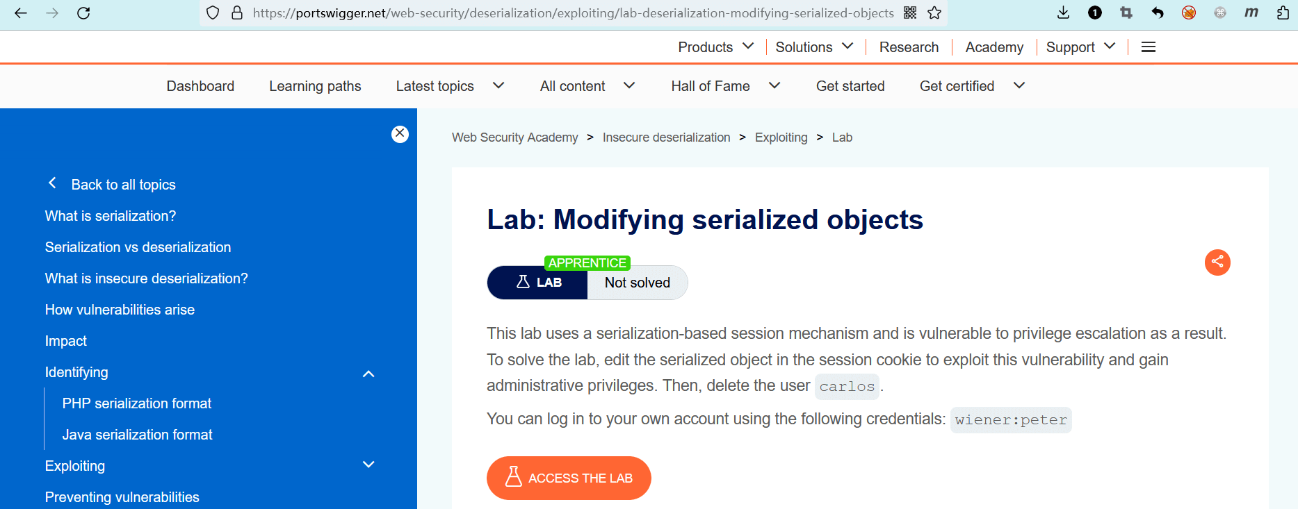Bookmark this page with the star icon
This screenshot has width=1298, height=509.
(x=934, y=13)
